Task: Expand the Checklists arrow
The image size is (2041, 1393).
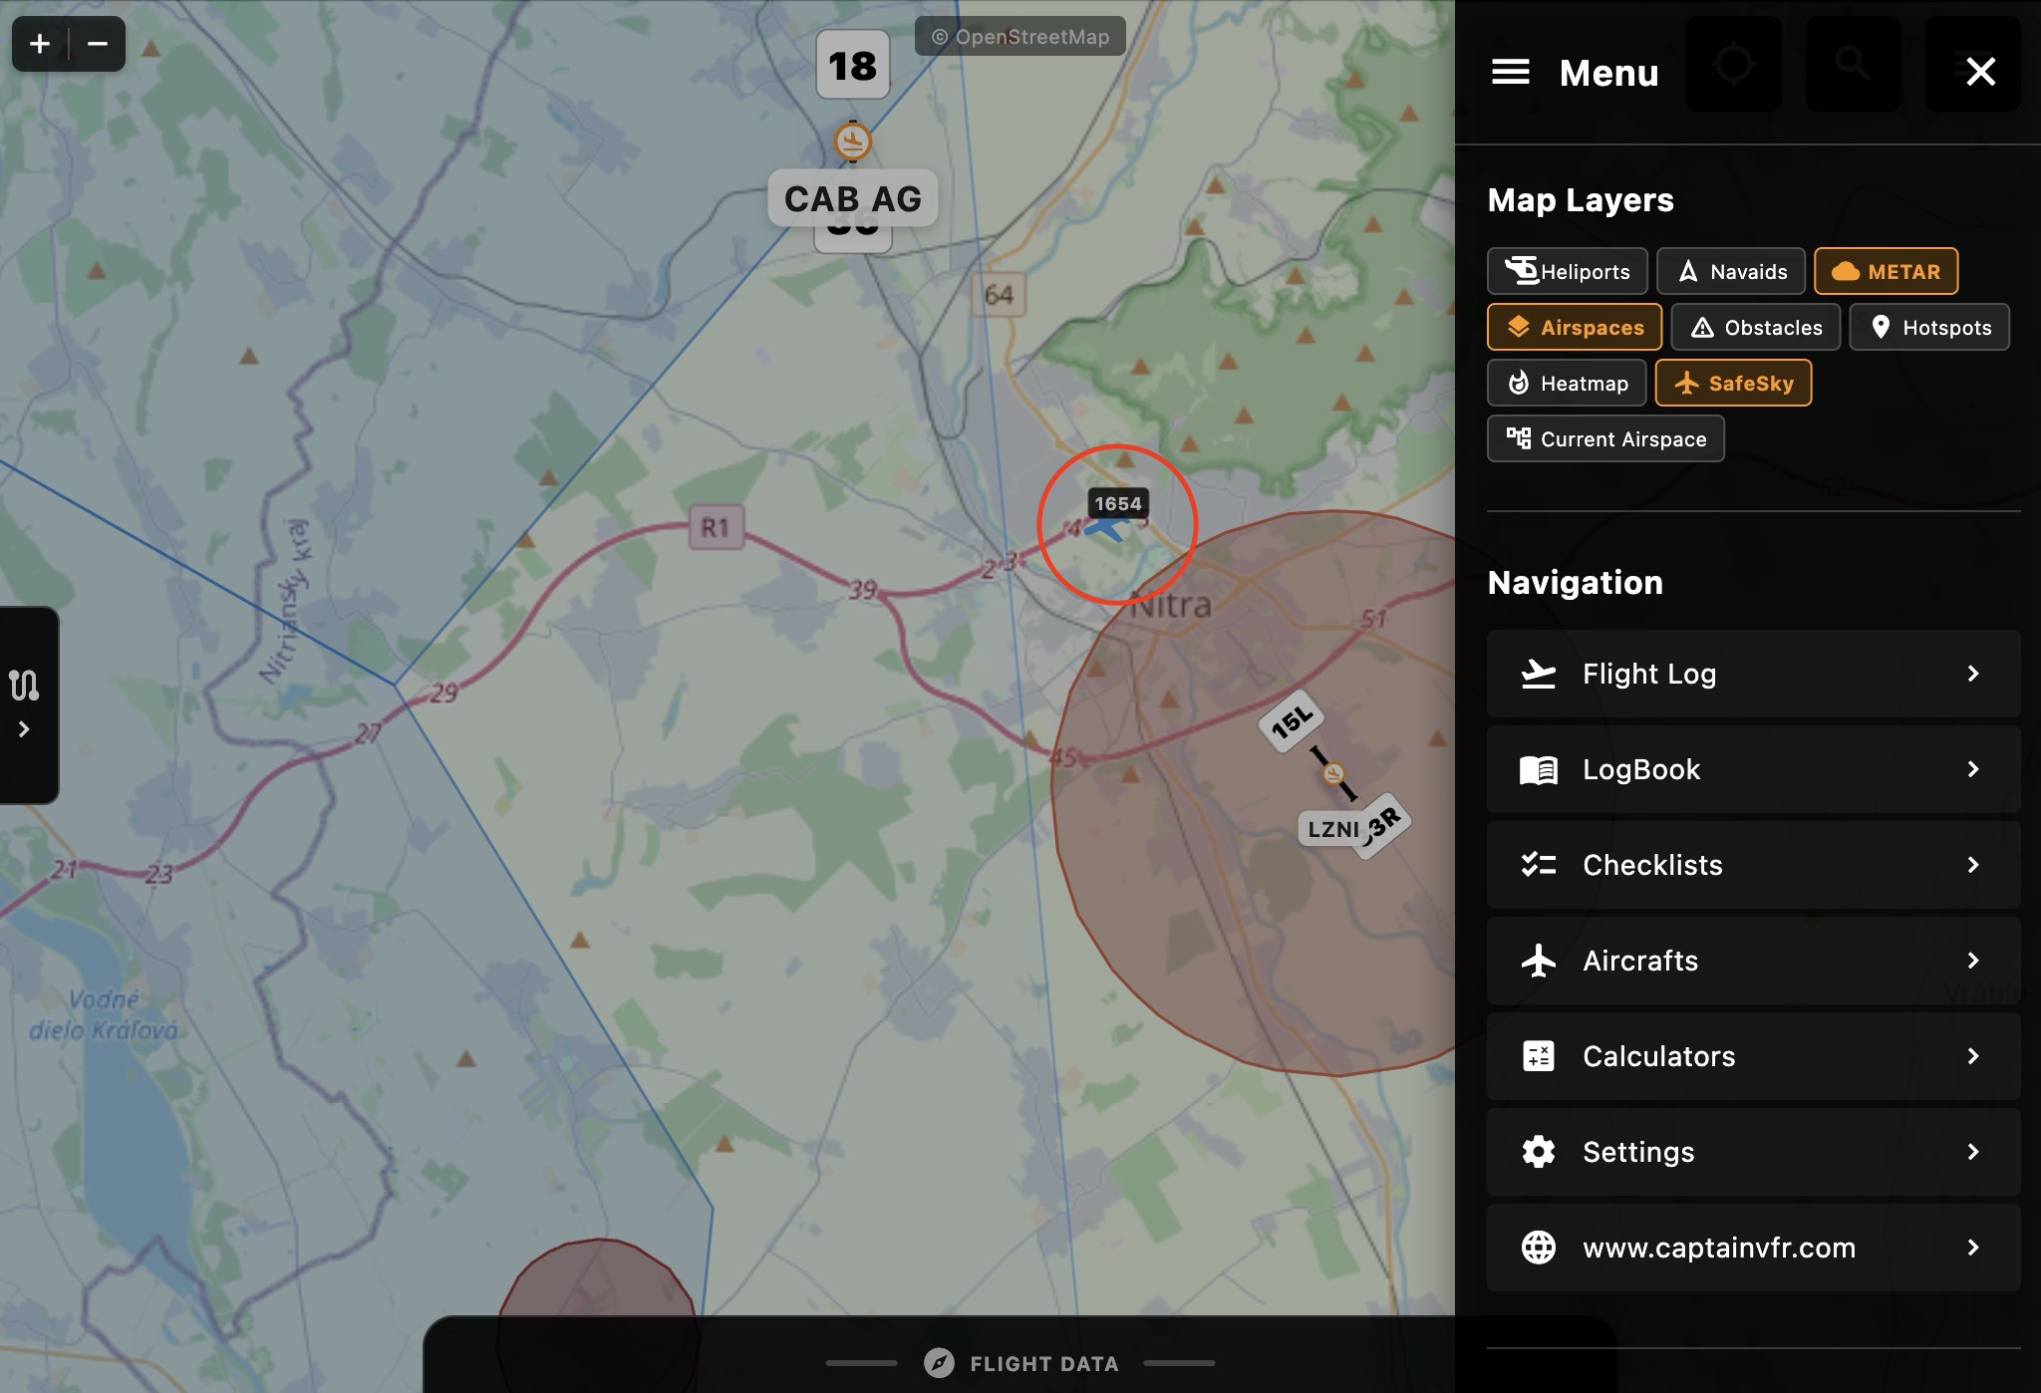Action: [1972, 865]
